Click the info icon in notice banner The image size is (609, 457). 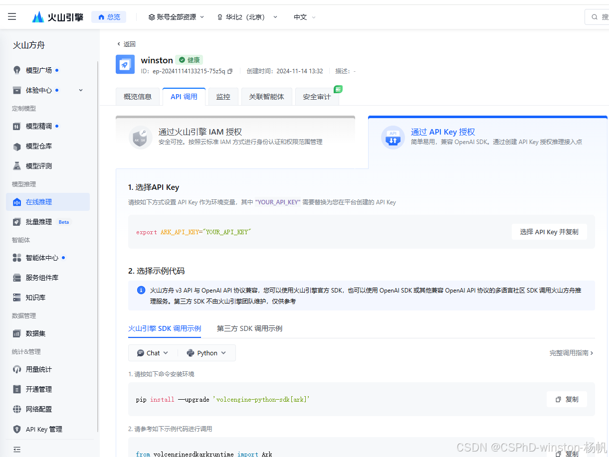[x=141, y=290]
